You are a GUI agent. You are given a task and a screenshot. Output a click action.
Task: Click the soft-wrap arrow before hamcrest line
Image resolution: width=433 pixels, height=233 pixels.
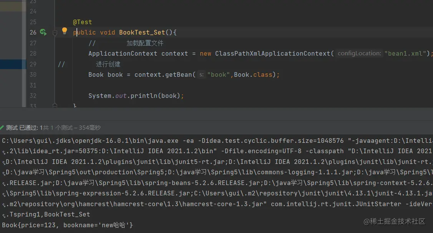(4, 205)
